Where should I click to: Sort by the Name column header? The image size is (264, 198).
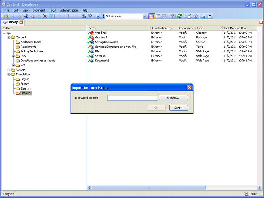(118, 28)
